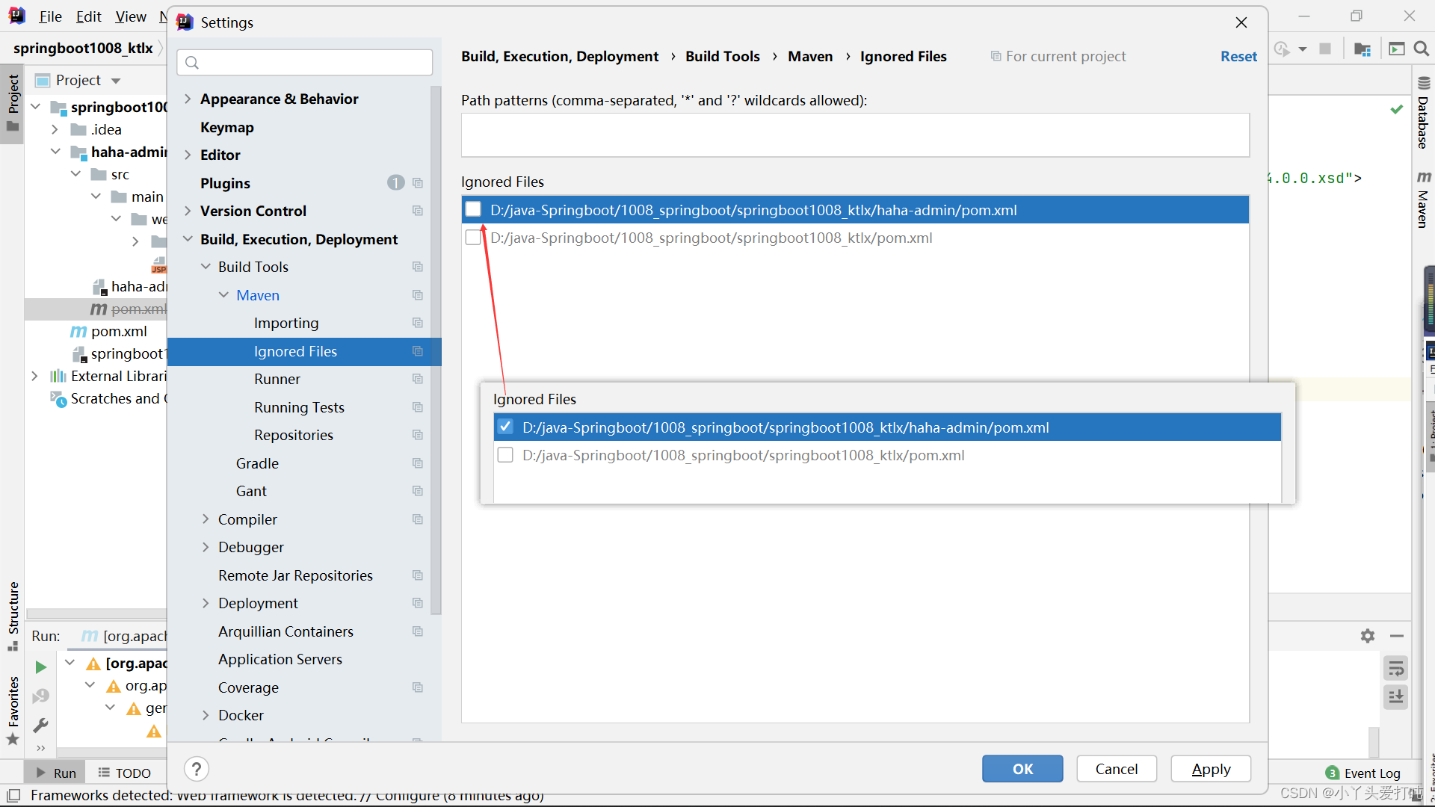
Task: Click the Run play button icon
Action: [40, 668]
